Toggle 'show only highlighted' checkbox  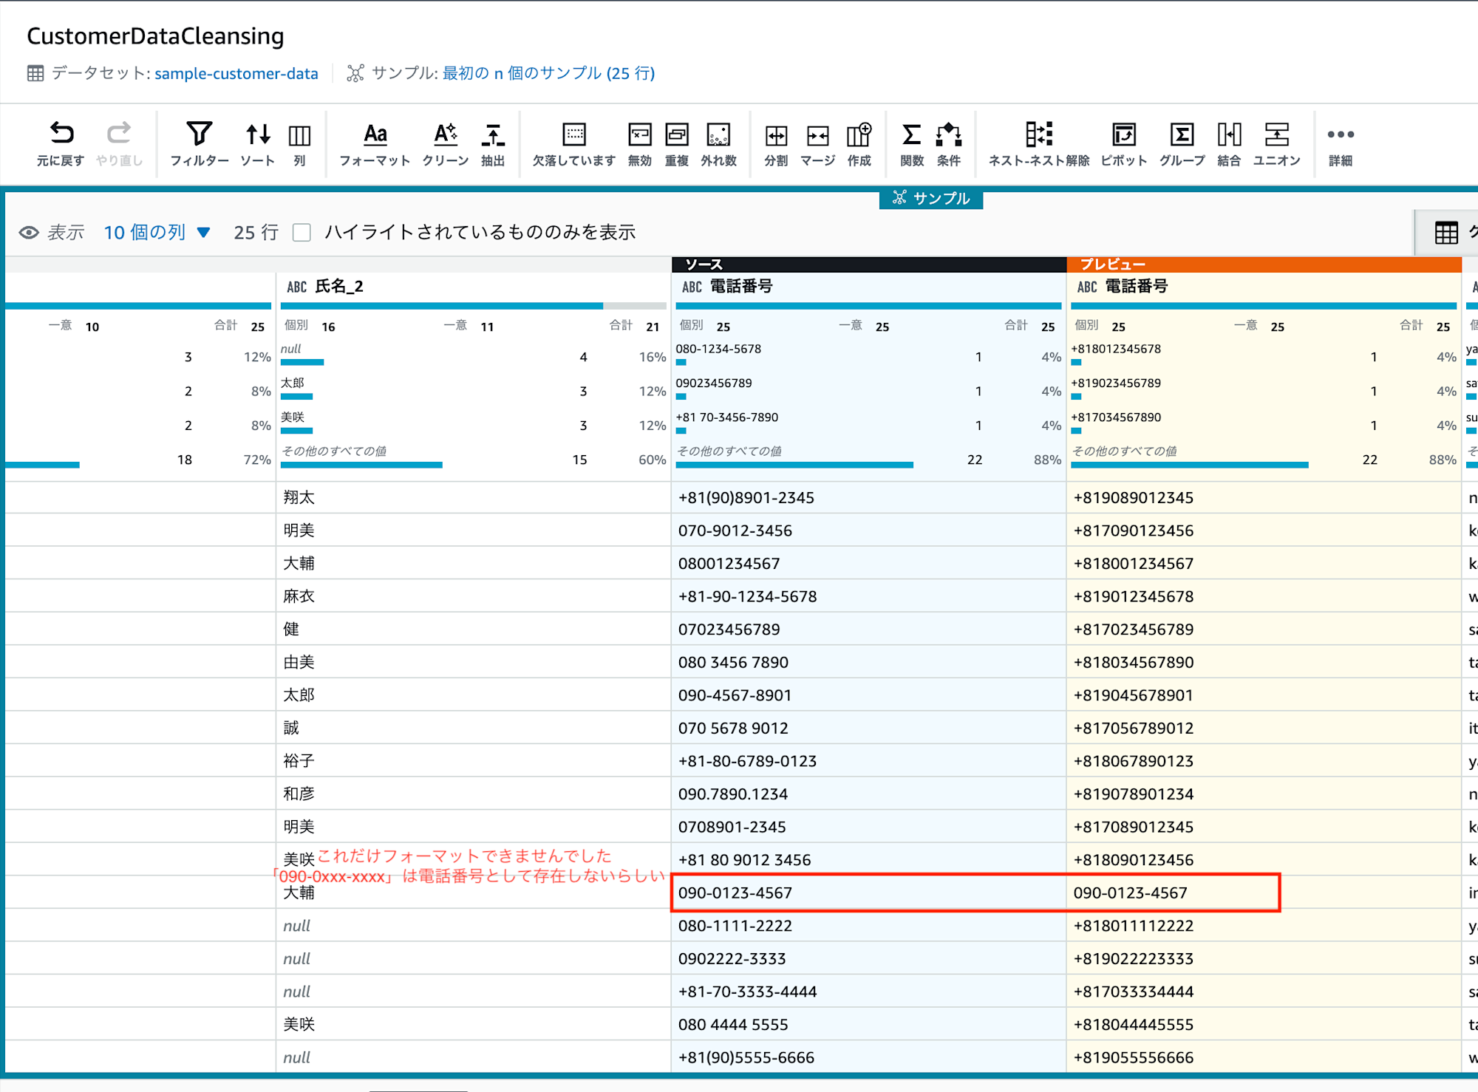coord(302,233)
